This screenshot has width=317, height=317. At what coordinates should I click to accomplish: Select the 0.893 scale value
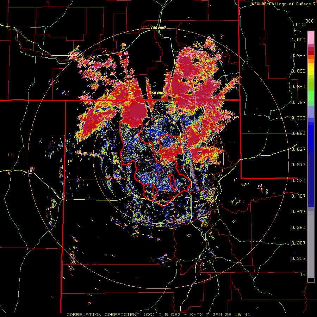click(x=298, y=71)
